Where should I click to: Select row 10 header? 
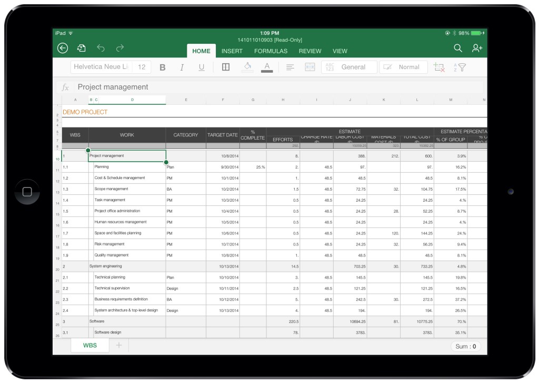[x=57, y=156]
